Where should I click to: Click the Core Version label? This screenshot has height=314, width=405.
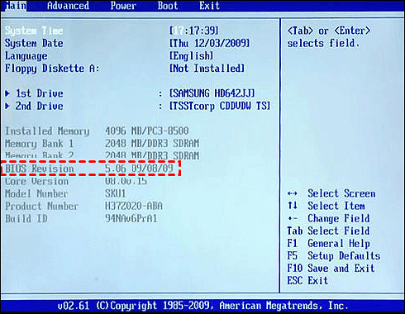36,181
